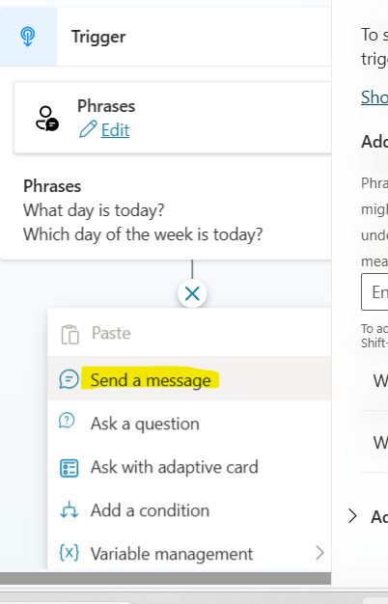388x604 pixels.
Task: Click the Paste clipboard icon
Action: point(69,334)
